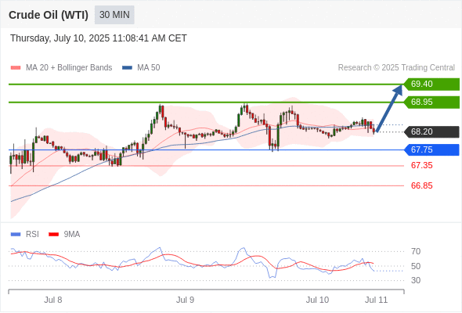Click the RSI blue legend swatch
Screen dimensions: 462x313
pos(16,235)
